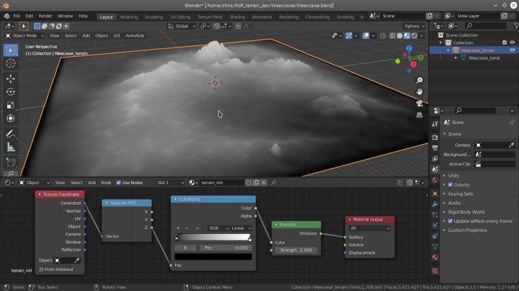The width and height of the screenshot is (519, 291).
Task: Toggle Update wMesh every frame checkbox
Action: click(450, 221)
